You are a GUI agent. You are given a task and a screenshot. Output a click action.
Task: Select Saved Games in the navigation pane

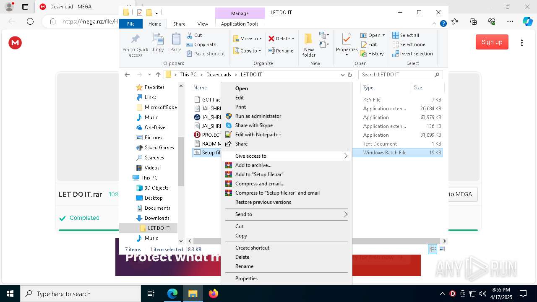pos(155,148)
